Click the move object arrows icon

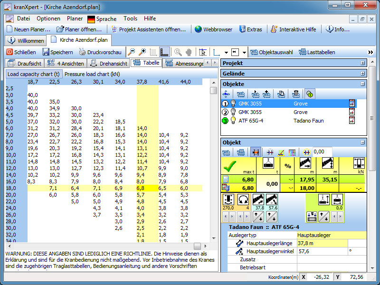227,94
